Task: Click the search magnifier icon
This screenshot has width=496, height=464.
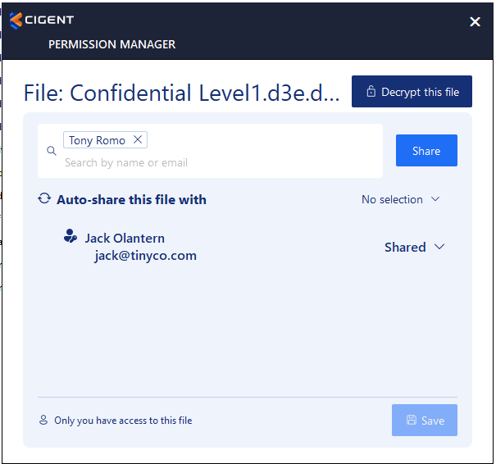Action: click(x=52, y=151)
